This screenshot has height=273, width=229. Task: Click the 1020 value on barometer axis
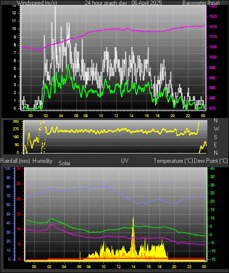point(213,17)
